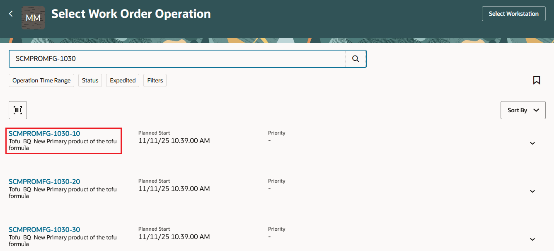Bookmark the current search
Screen dimensions: 554x251
(537, 80)
